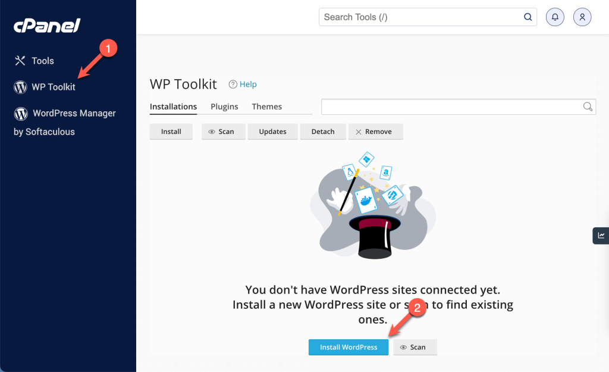Open WP Toolkit in the sidebar
609x372 pixels.
click(x=44, y=87)
